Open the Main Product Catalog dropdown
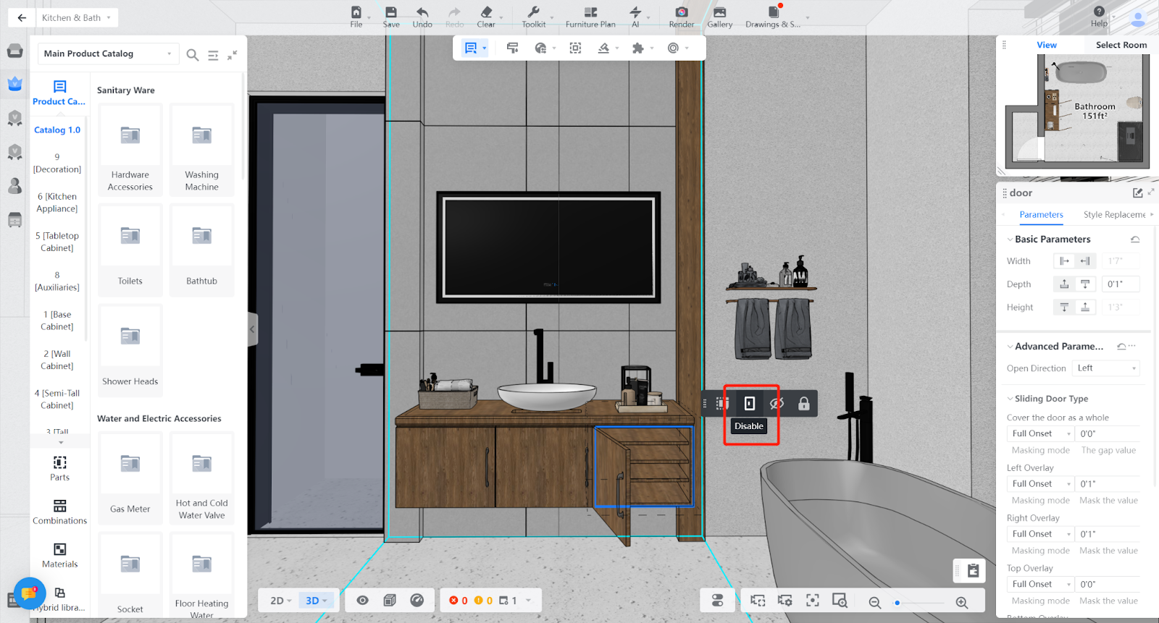Image resolution: width=1159 pixels, height=623 pixels. tap(108, 54)
